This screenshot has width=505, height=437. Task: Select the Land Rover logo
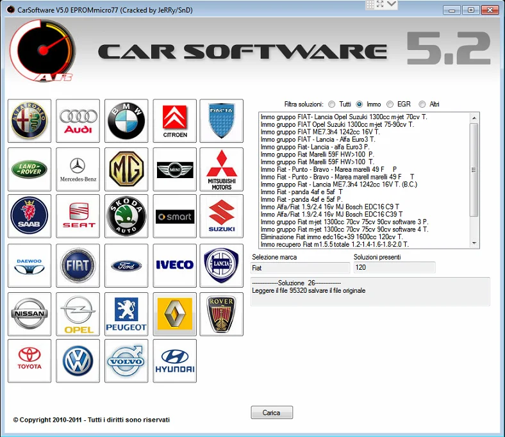click(29, 169)
